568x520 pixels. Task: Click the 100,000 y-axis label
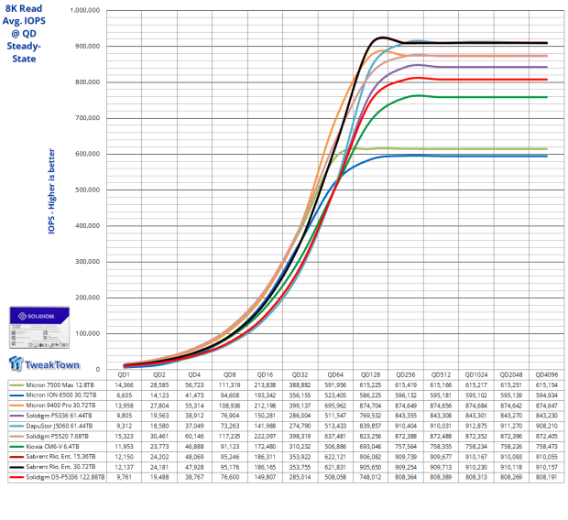click(x=88, y=333)
